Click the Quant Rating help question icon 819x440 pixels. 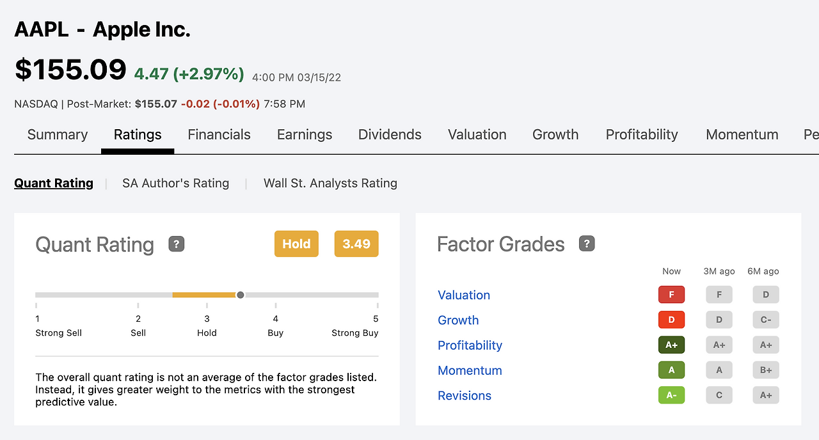coord(177,244)
